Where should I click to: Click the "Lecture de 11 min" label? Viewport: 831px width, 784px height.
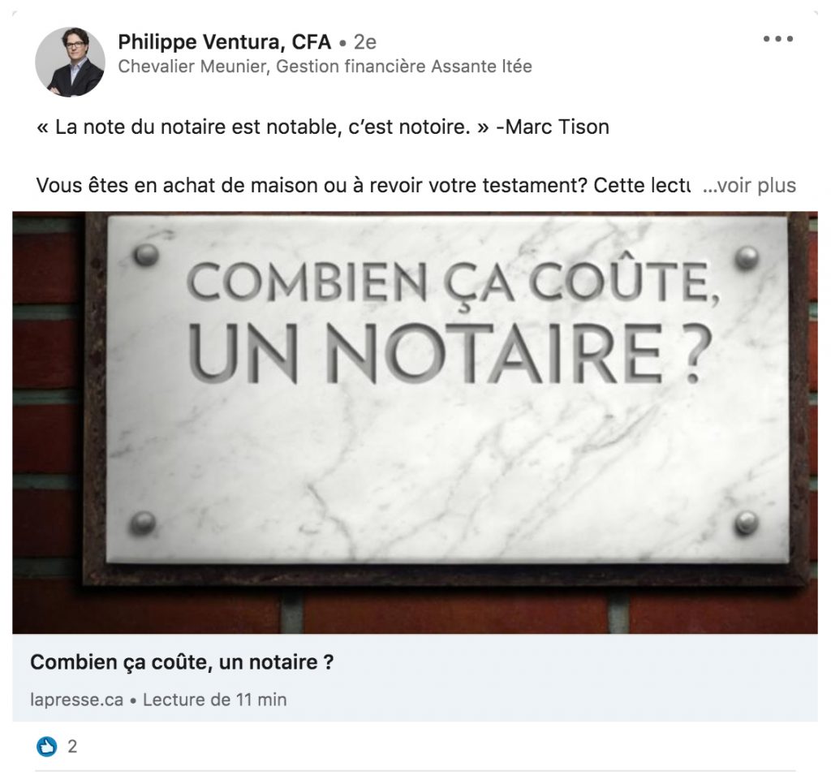pos(214,700)
